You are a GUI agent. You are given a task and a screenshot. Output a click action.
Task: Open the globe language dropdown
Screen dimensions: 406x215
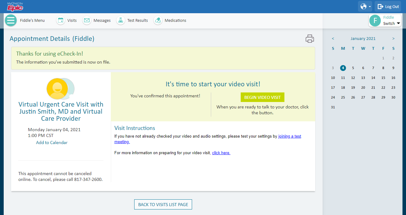pos(365,6)
